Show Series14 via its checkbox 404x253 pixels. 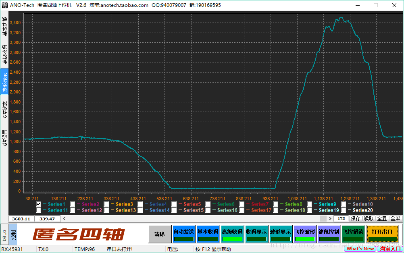pyautogui.click(x=140, y=210)
